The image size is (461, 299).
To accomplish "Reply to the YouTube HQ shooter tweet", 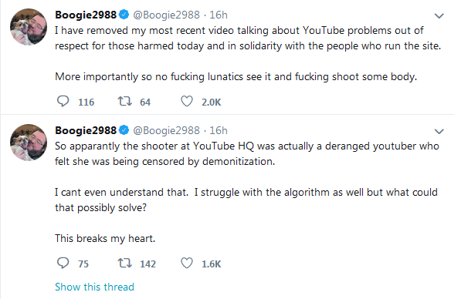I will (x=63, y=263).
